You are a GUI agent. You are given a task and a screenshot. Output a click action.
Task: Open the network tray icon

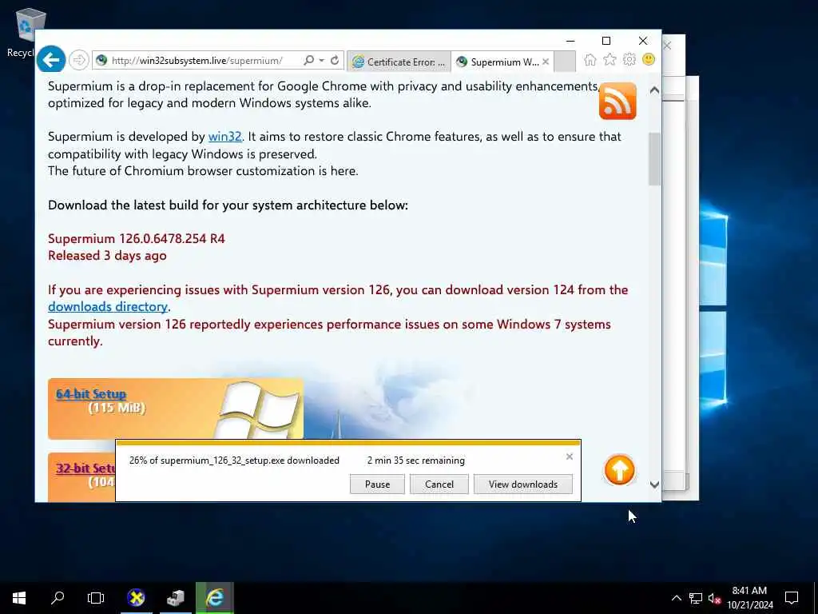[696, 598]
